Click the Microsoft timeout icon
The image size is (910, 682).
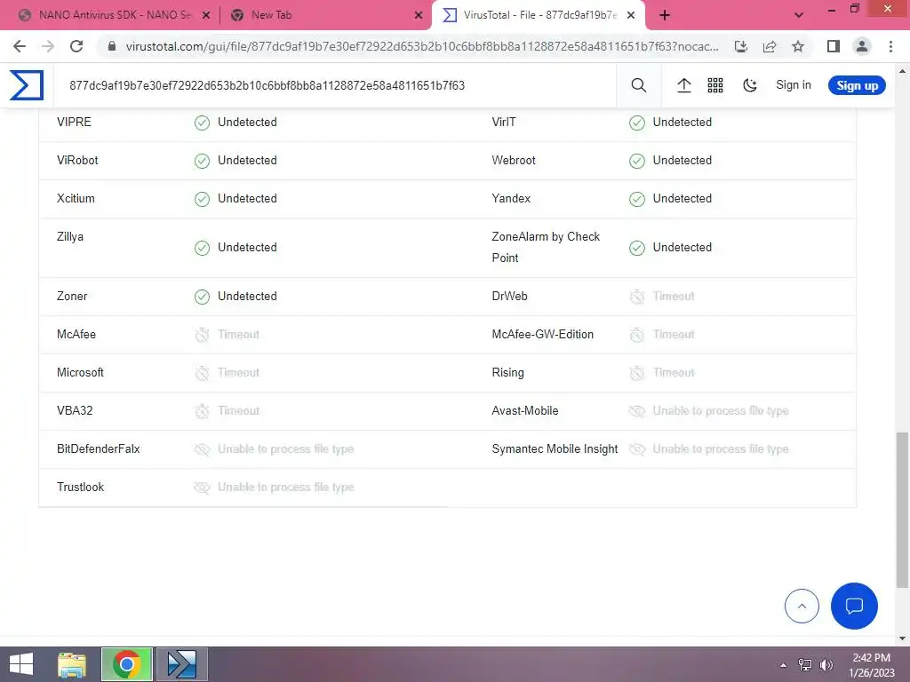click(x=202, y=374)
